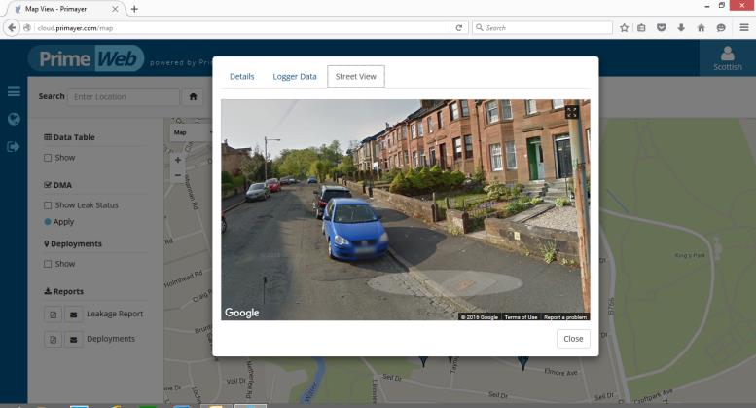This screenshot has width=756, height=408.
Task: Open the Logger Data tab
Action: (x=295, y=76)
